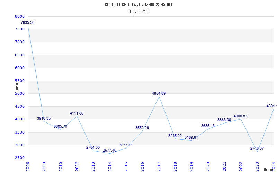277x173 pixels.
Task: Click the Anno axis label
Action: (x=269, y=170)
